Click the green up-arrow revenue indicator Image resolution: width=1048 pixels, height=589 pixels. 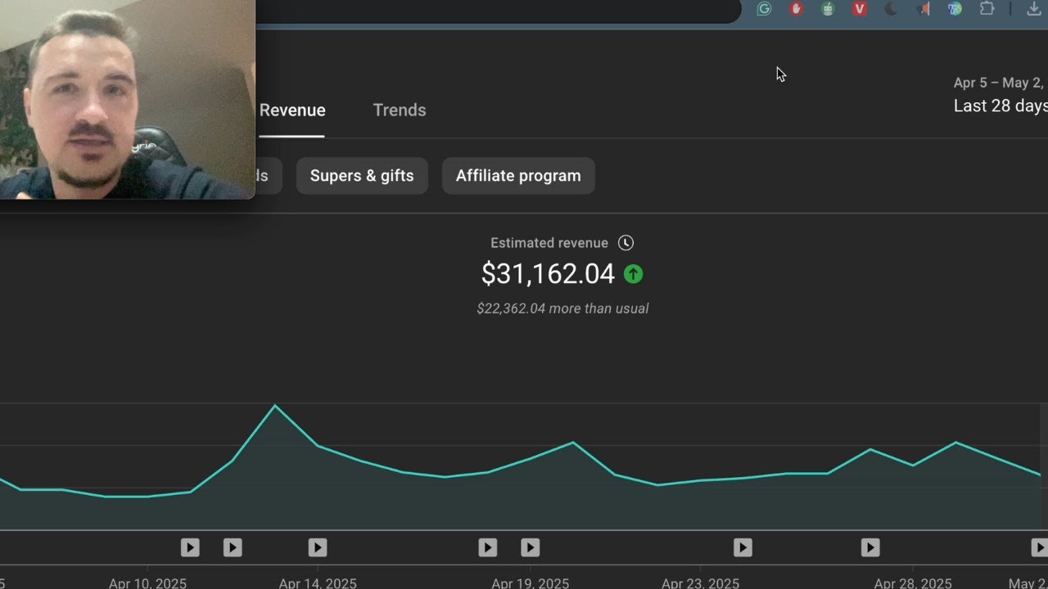633,274
